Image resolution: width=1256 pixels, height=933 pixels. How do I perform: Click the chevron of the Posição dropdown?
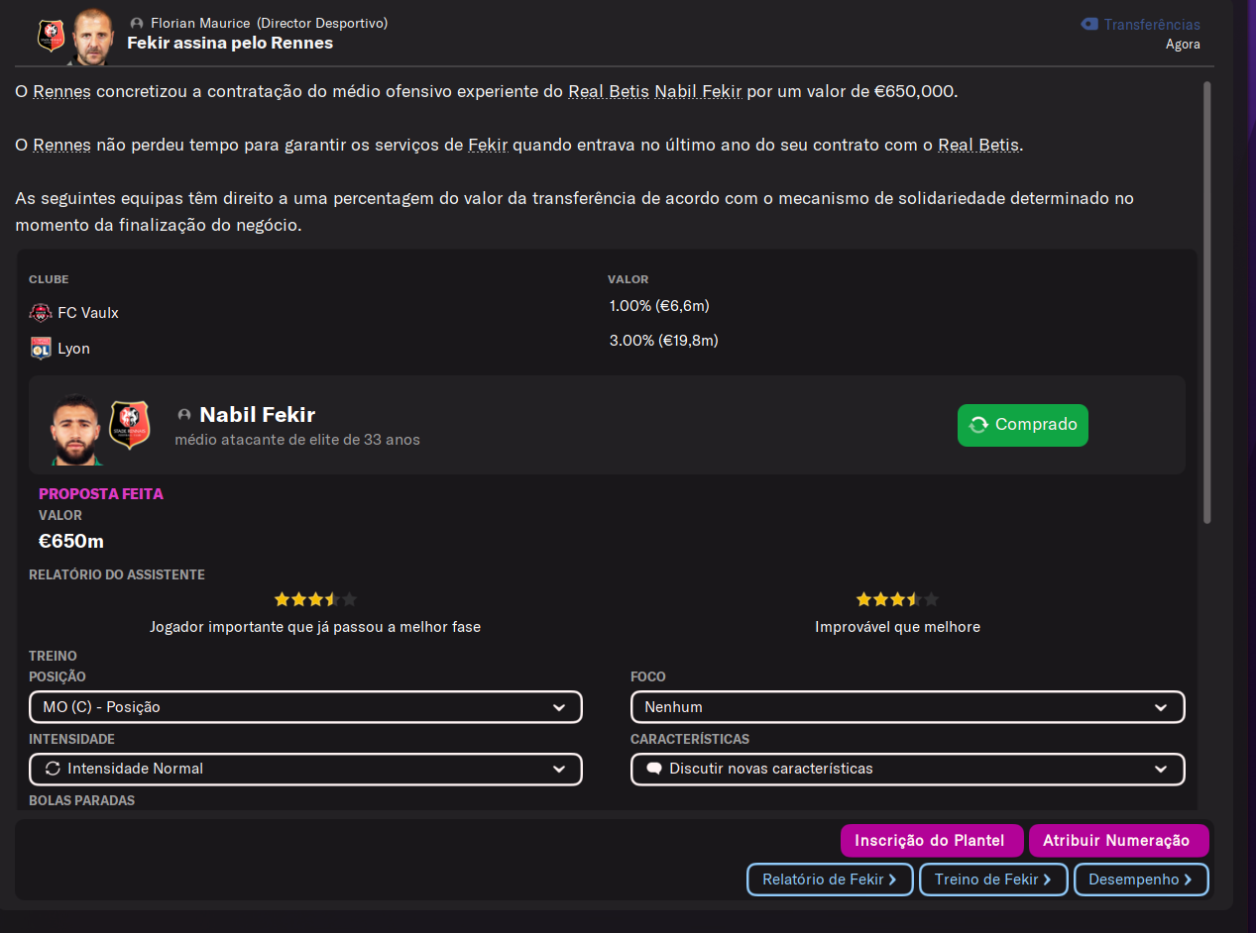click(558, 708)
